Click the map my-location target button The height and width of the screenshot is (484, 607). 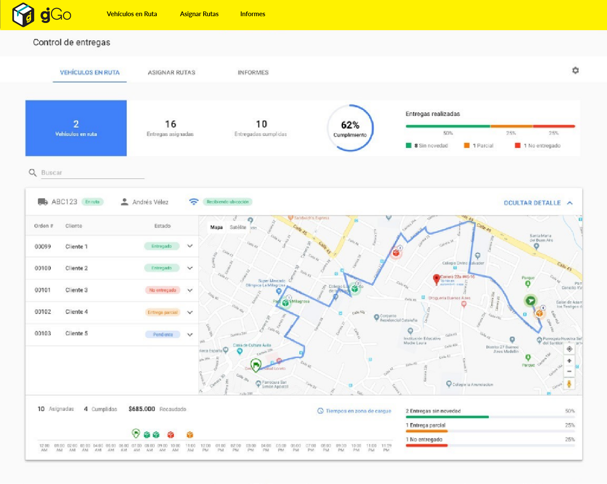(x=569, y=349)
